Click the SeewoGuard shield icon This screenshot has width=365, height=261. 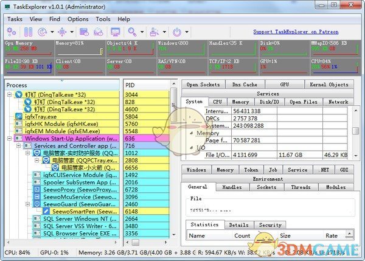click(37, 204)
